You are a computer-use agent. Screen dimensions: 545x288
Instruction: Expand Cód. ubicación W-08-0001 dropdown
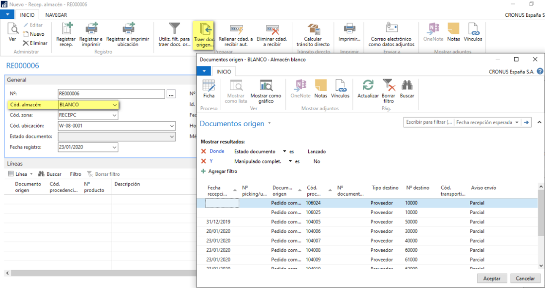[172, 126]
